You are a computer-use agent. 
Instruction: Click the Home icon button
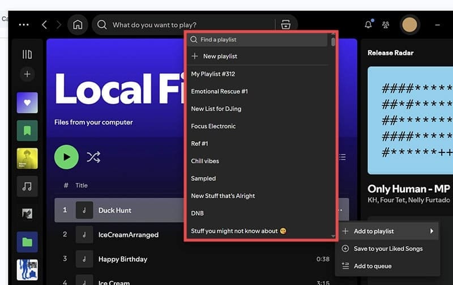78,25
